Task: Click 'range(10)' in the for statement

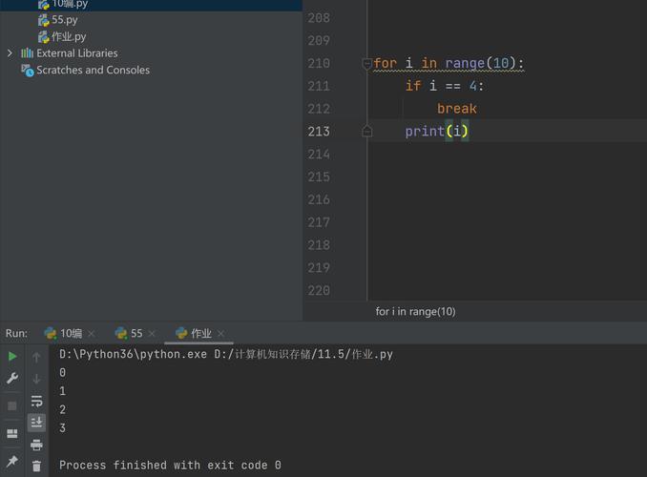Action: (x=480, y=63)
